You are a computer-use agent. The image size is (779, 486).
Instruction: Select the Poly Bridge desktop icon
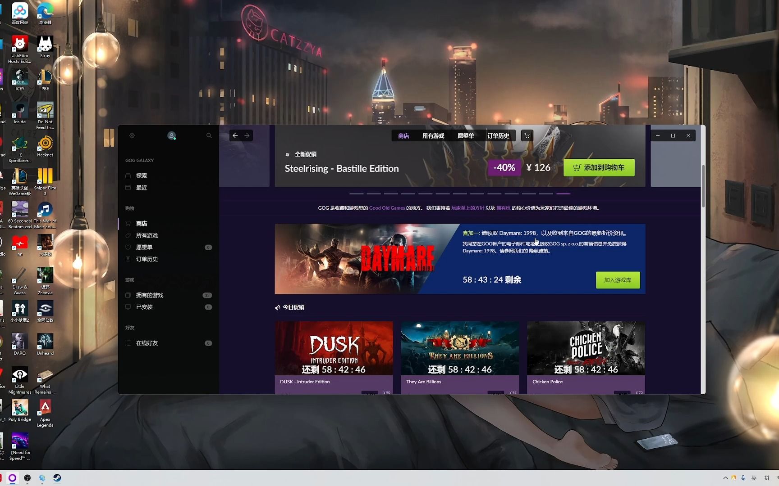click(x=20, y=410)
